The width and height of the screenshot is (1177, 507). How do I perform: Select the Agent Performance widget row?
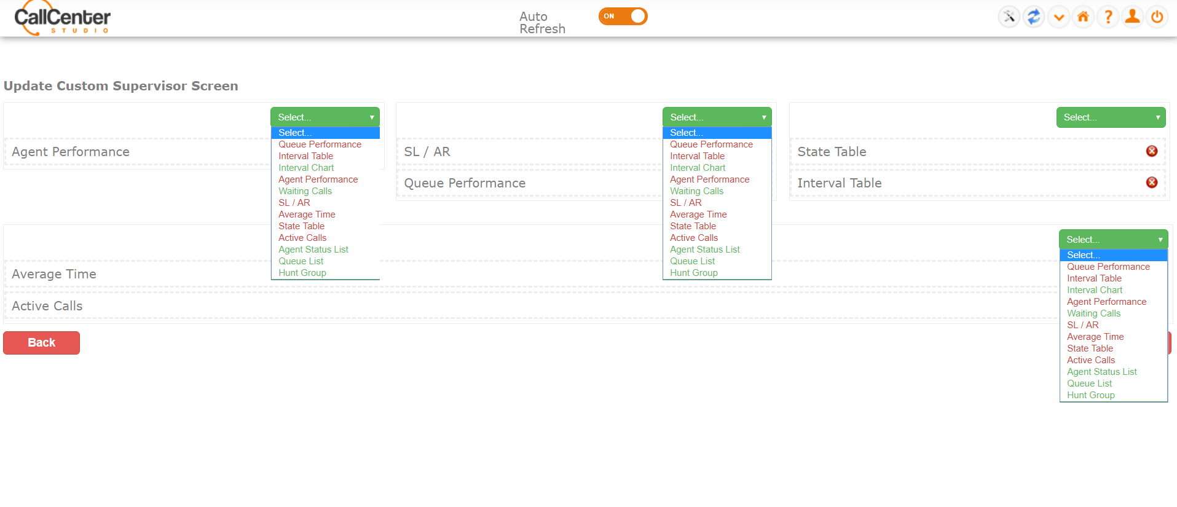pyautogui.click(x=138, y=152)
